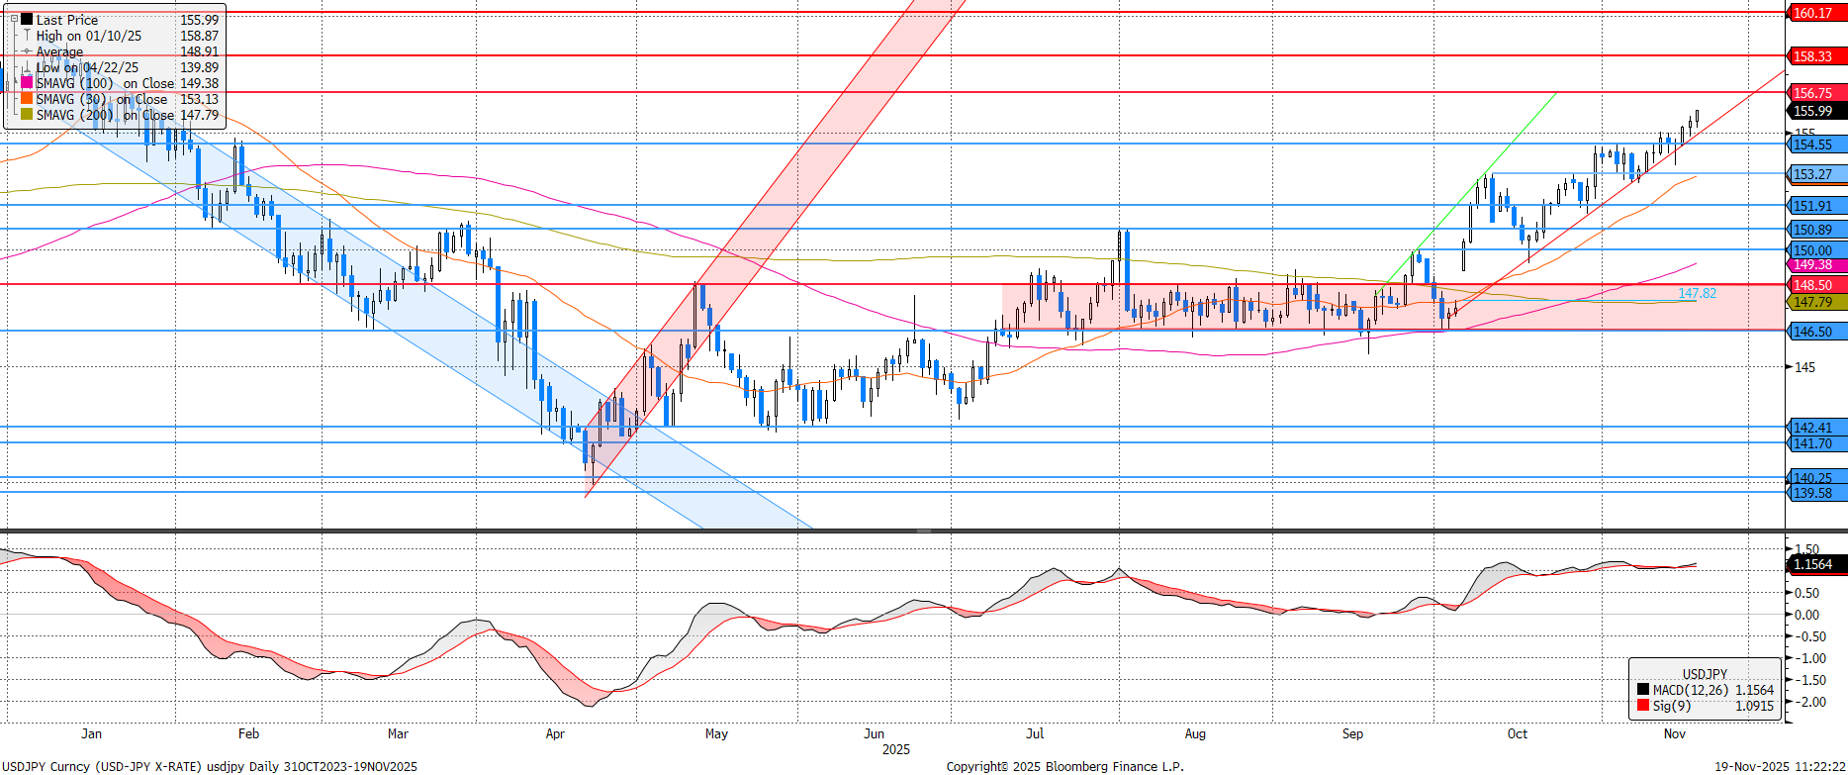
Task: Click the 147.82 annotation label
Action: click(x=1697, y=294)
